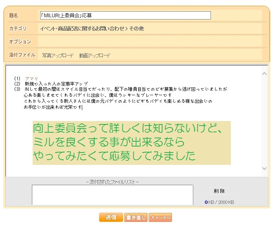Click the 0 KB / 2000 KB size indicator
The width and height of the screenshot is (271, 229).
[219, 202]
